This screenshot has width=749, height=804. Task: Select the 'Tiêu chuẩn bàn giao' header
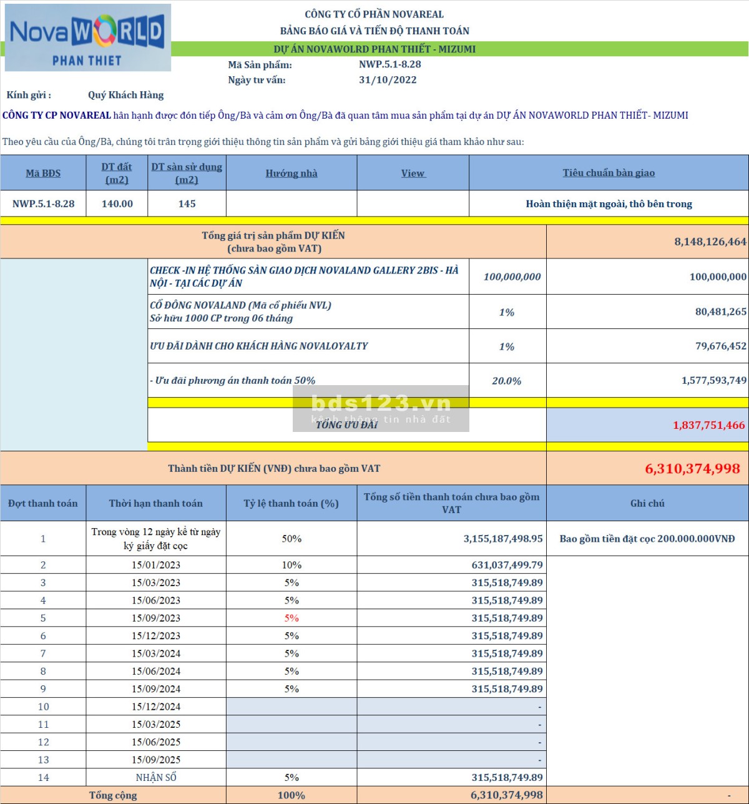point(609,173)
